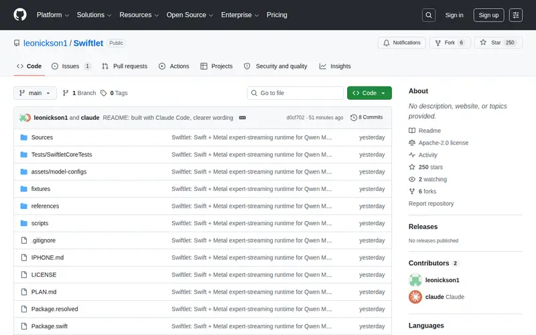This screenshot has height=335, width=536.
Task: Switch to the Pull requests tab
Action: pos(125,66)
